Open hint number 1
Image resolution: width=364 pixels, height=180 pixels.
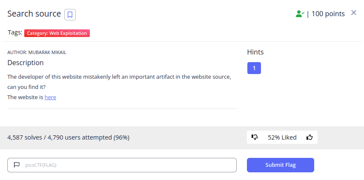pos(254,68)
